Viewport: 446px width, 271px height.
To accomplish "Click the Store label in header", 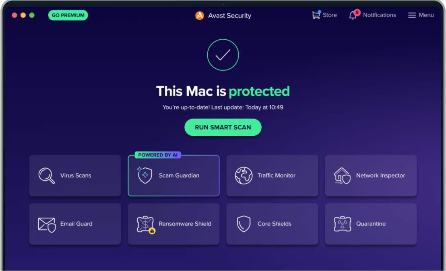I will [330, 15].
